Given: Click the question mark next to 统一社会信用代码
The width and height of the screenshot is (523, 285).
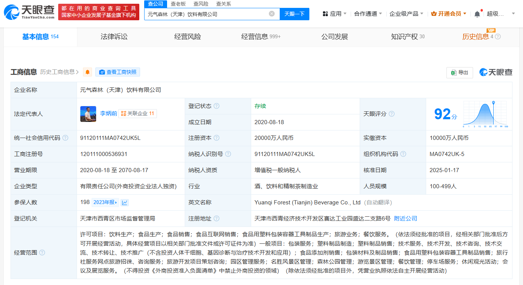Looking at the screenshot, I should pyautogui.click(x=65, y=138).
